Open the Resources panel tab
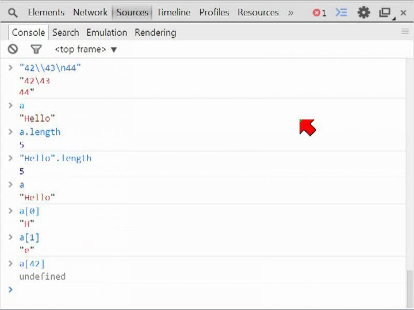414x310 pixels. [x=258, y=13]
